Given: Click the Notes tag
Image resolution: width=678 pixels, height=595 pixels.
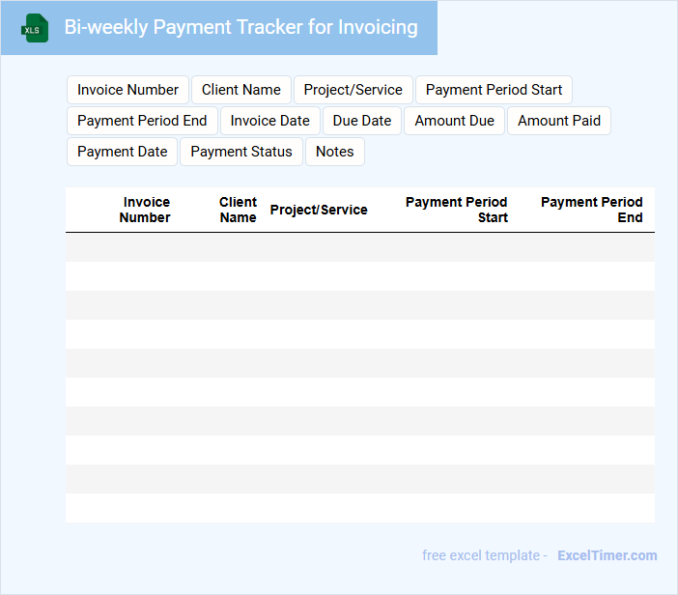Looking at the screenshot, I should [335, 152].
